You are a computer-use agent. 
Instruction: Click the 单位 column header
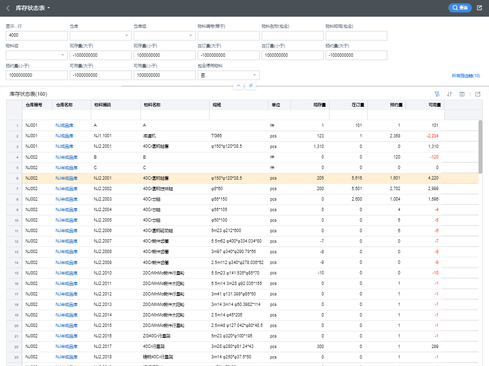pos(279,105)
